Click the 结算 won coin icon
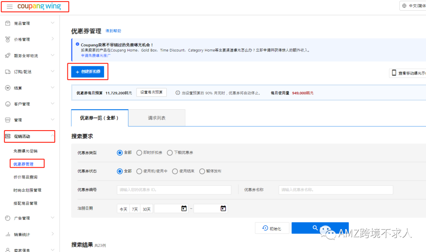The image size is (426, 252). (8, 88)
